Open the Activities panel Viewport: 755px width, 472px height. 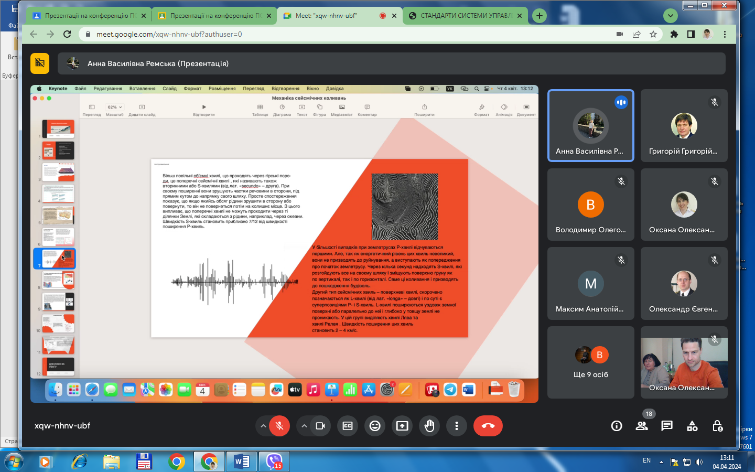692,426
